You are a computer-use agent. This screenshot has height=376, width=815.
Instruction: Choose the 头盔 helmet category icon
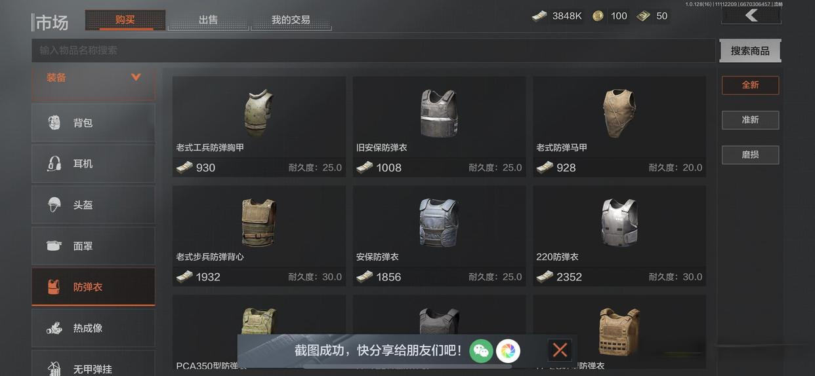[x=54, y=204]
